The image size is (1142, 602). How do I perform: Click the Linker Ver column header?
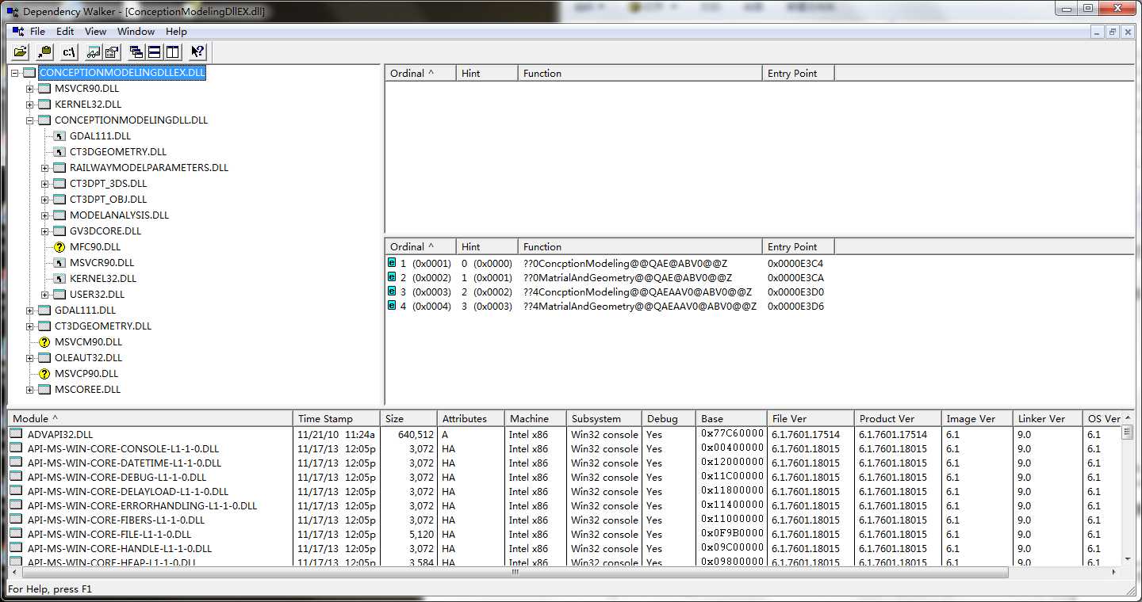1047,418
